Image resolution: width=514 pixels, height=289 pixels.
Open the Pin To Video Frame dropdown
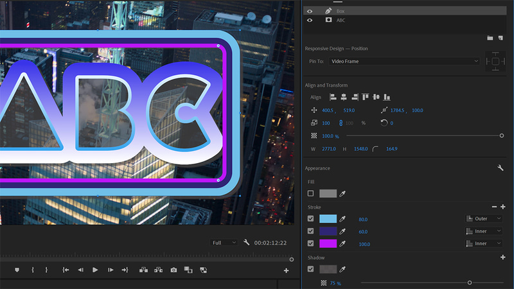405,61
